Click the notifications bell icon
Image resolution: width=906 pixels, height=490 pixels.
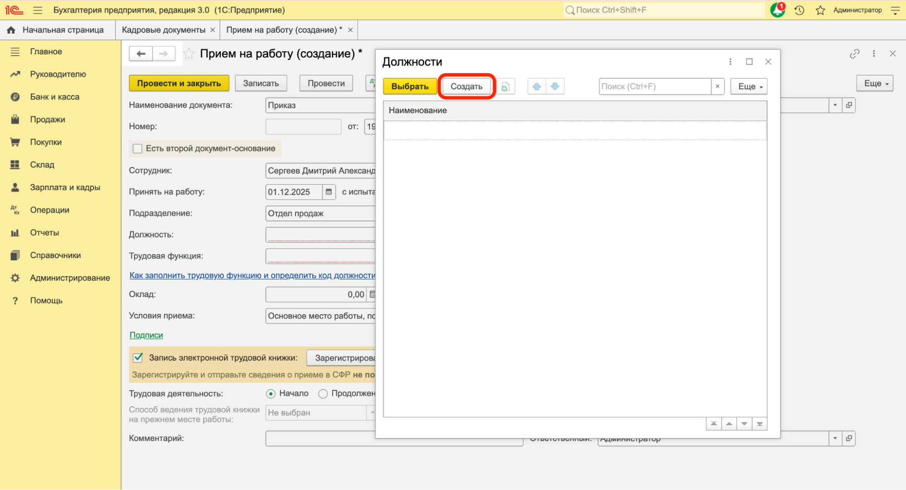[x=777, y=10]
